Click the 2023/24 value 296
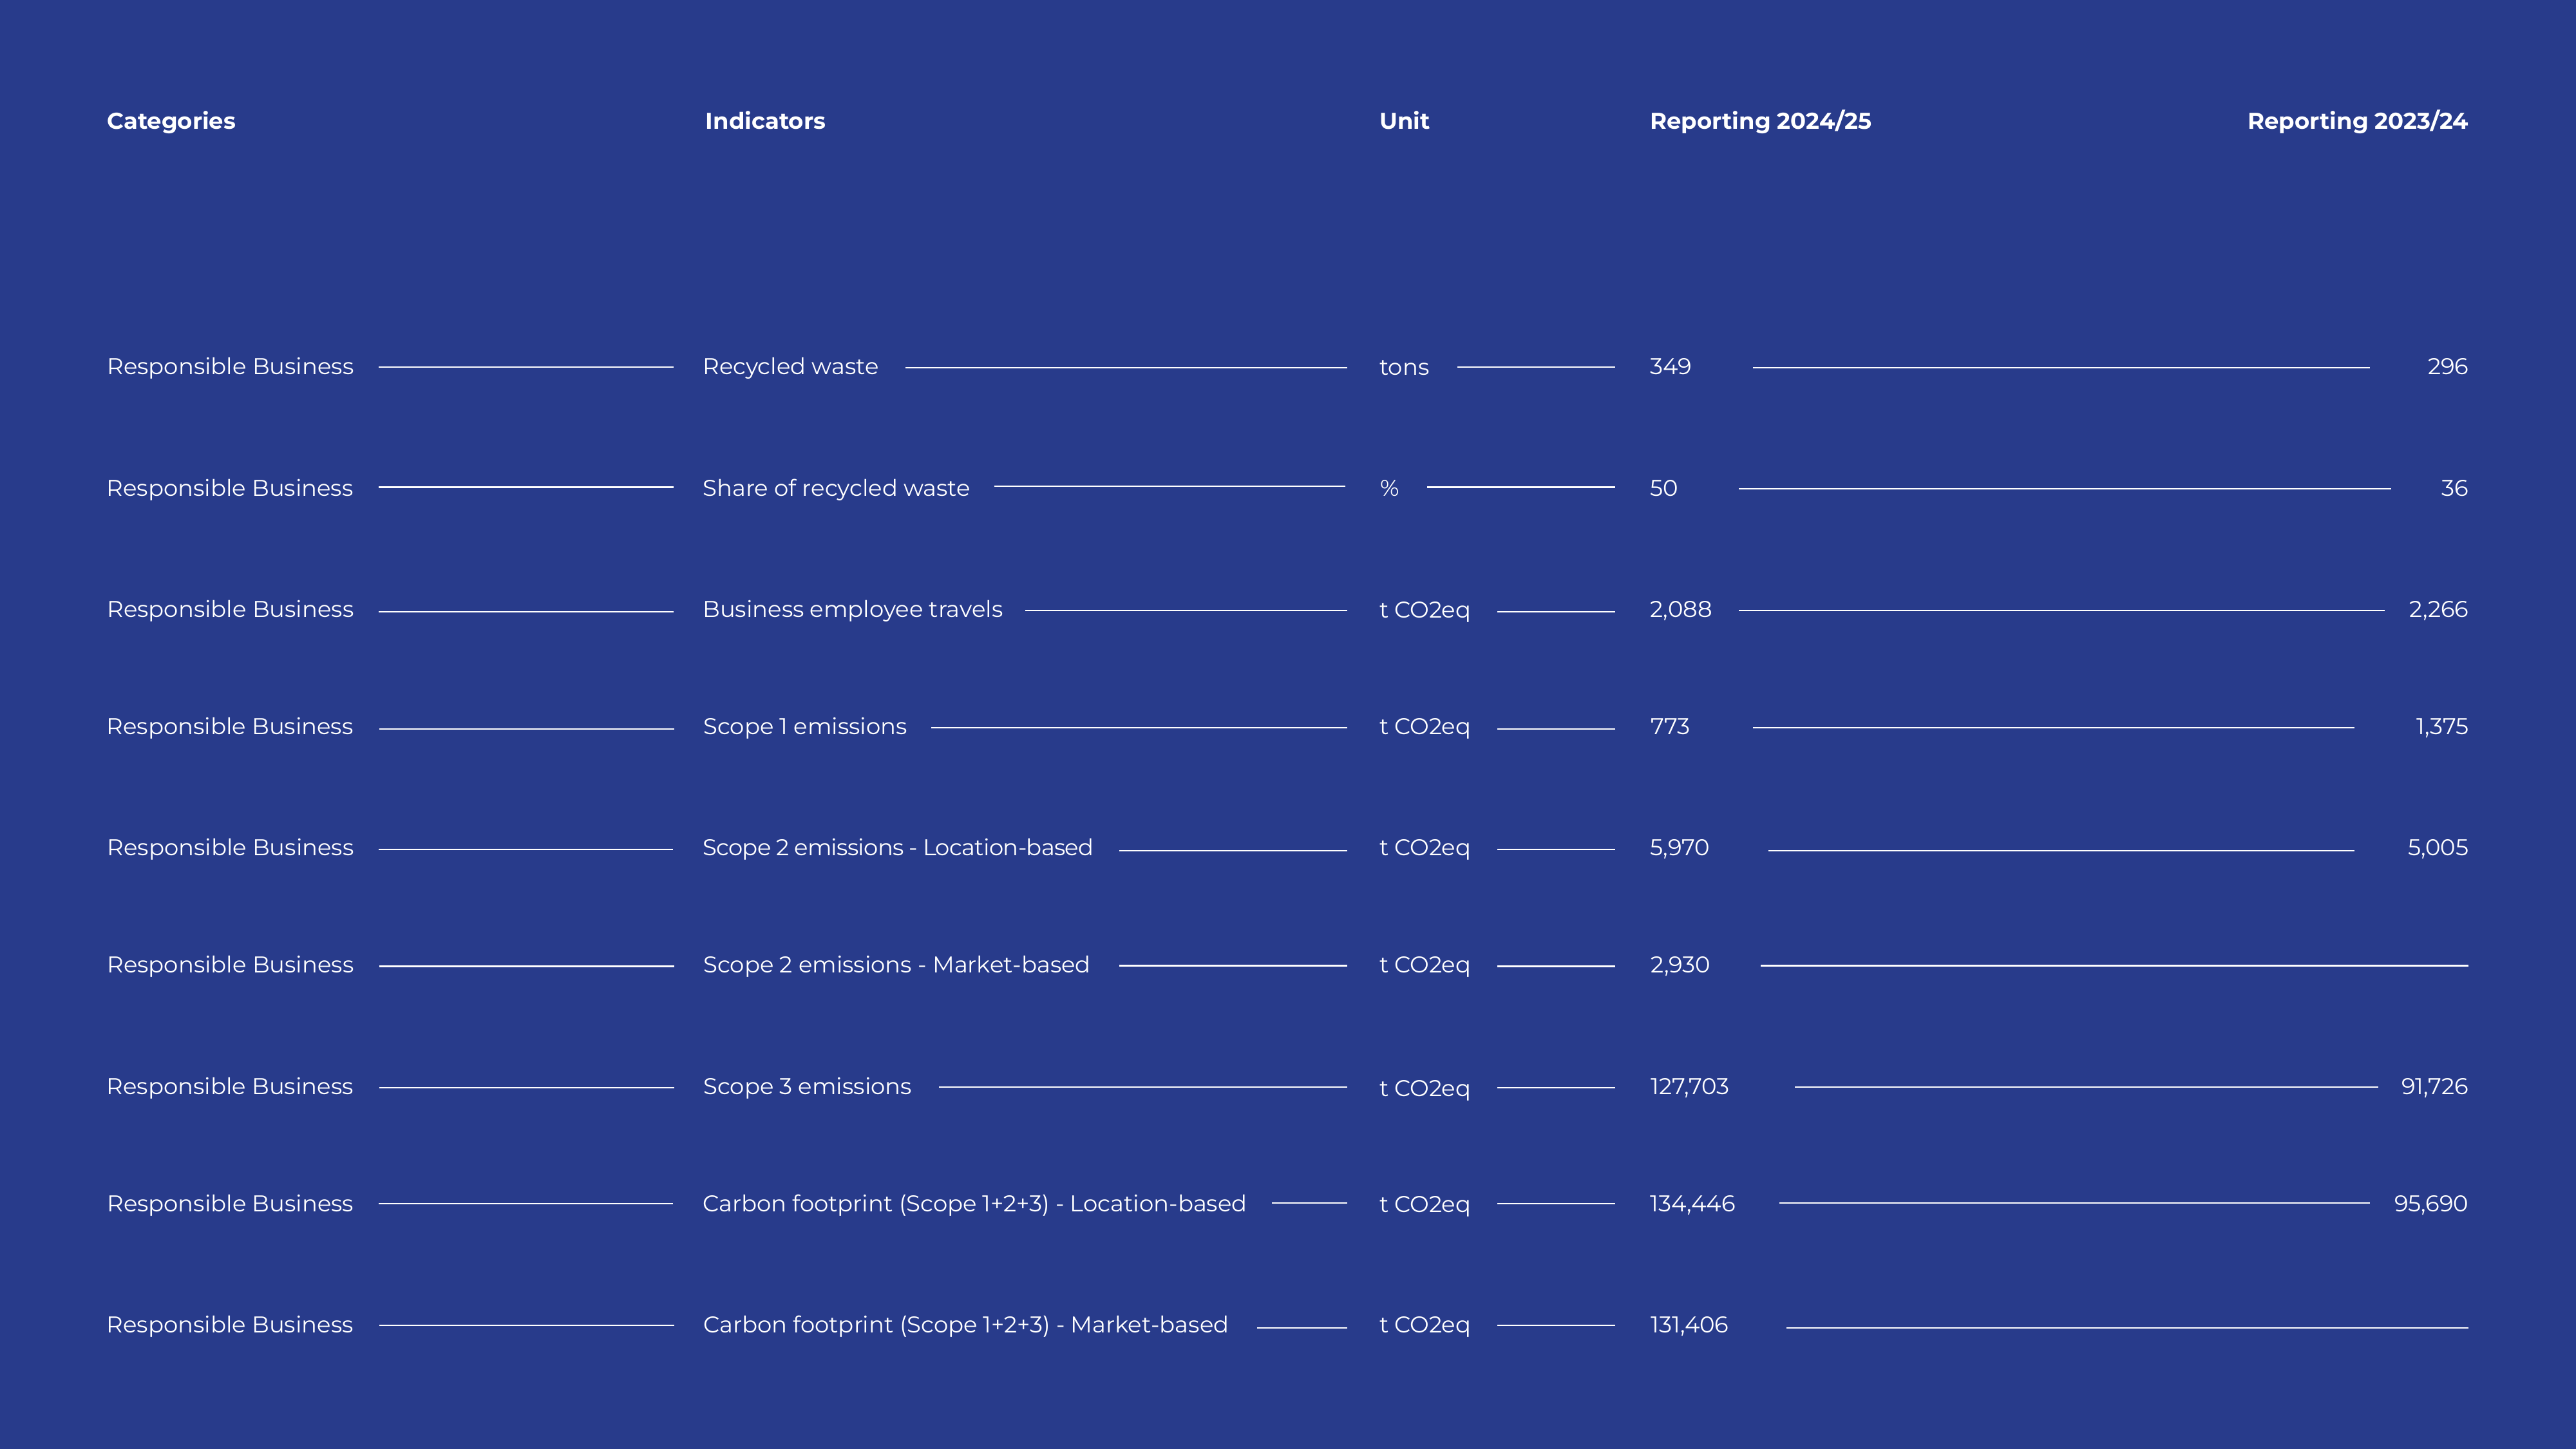2576x1449 pixels. point(2447,366)
